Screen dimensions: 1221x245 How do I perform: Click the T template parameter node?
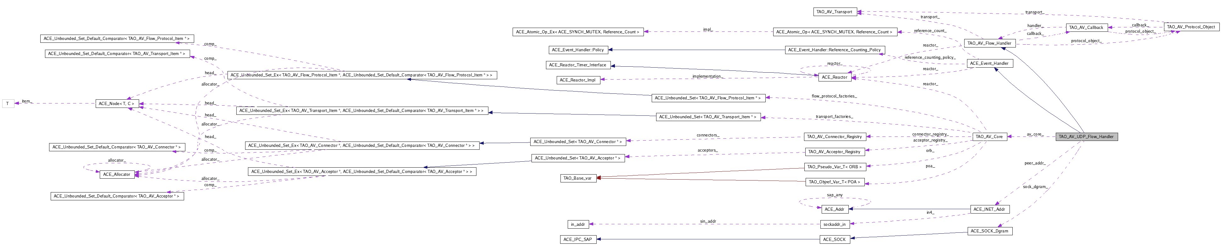pos(8,103)
